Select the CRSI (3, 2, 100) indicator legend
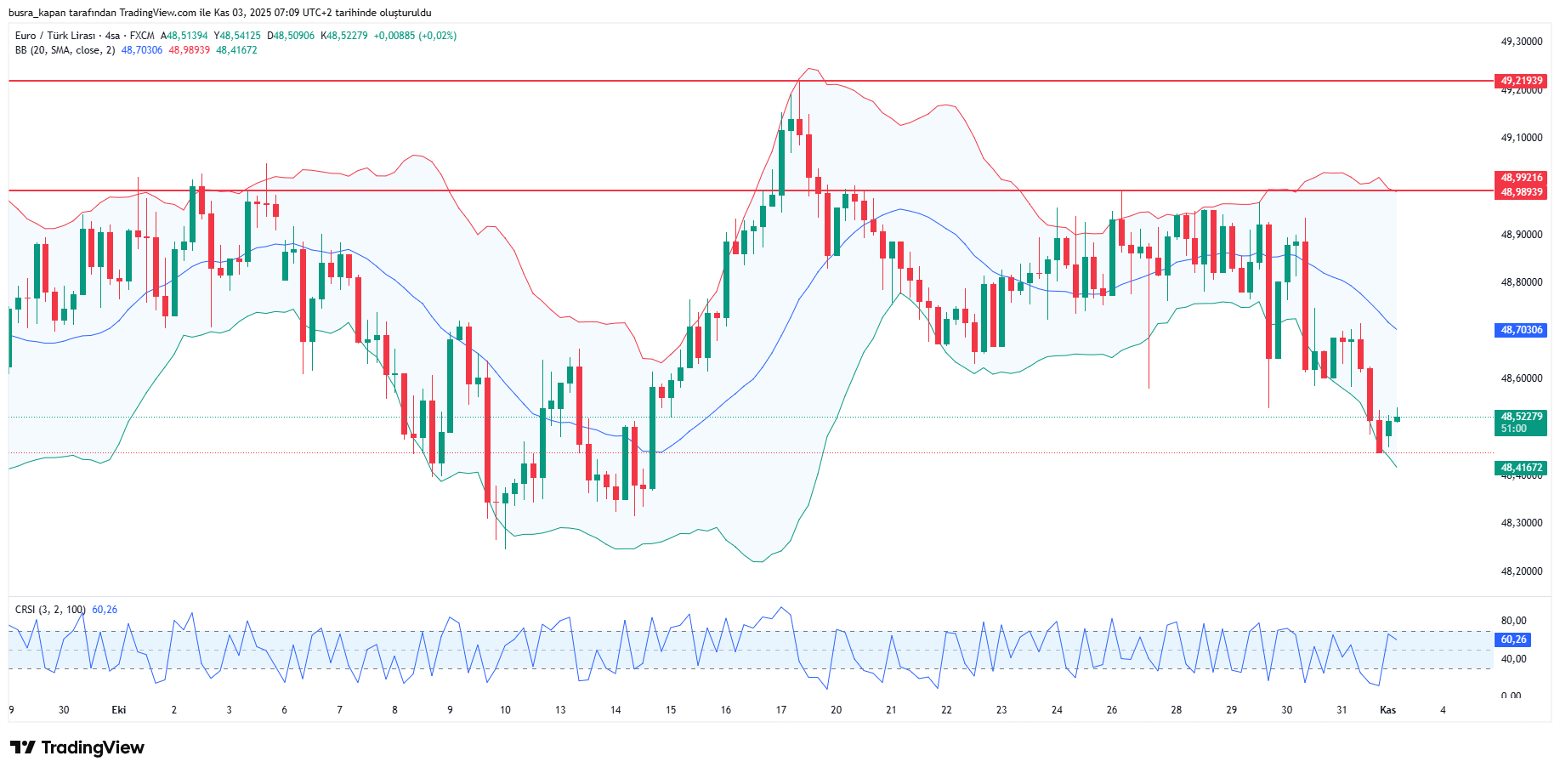 (x=50, y=610)
